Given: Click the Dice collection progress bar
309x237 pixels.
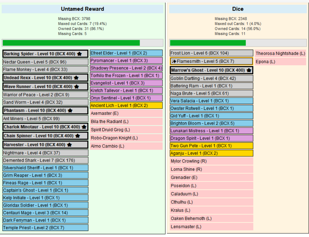Looking at the screenshot, I should coord(238,43).
